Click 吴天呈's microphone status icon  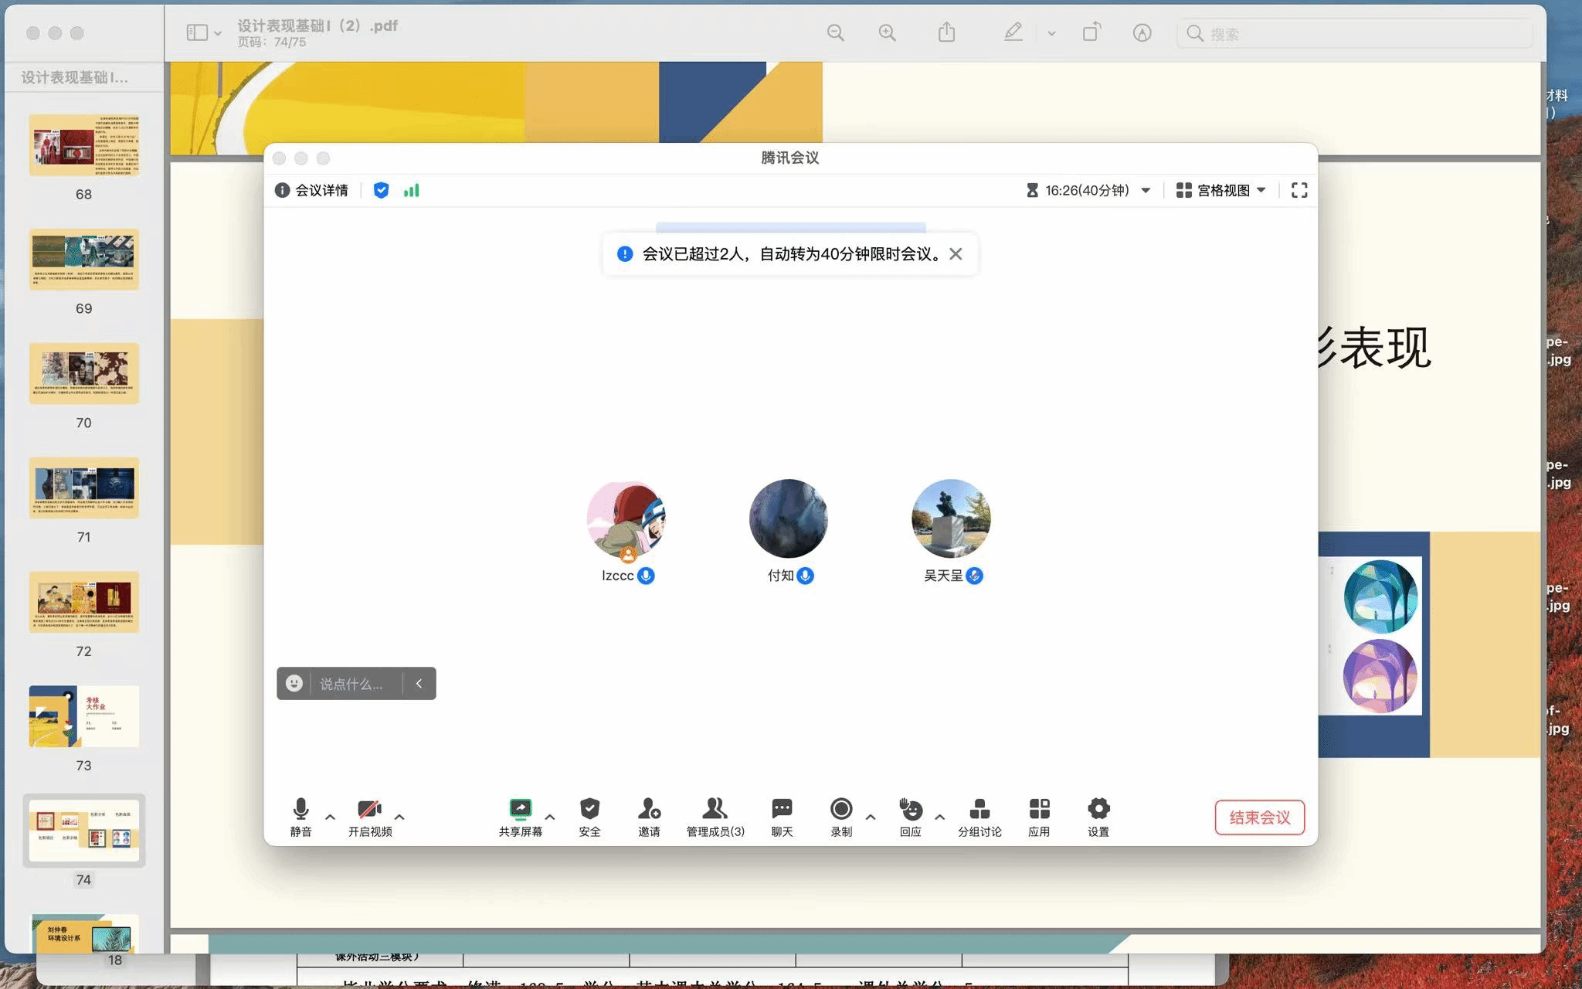975,576
